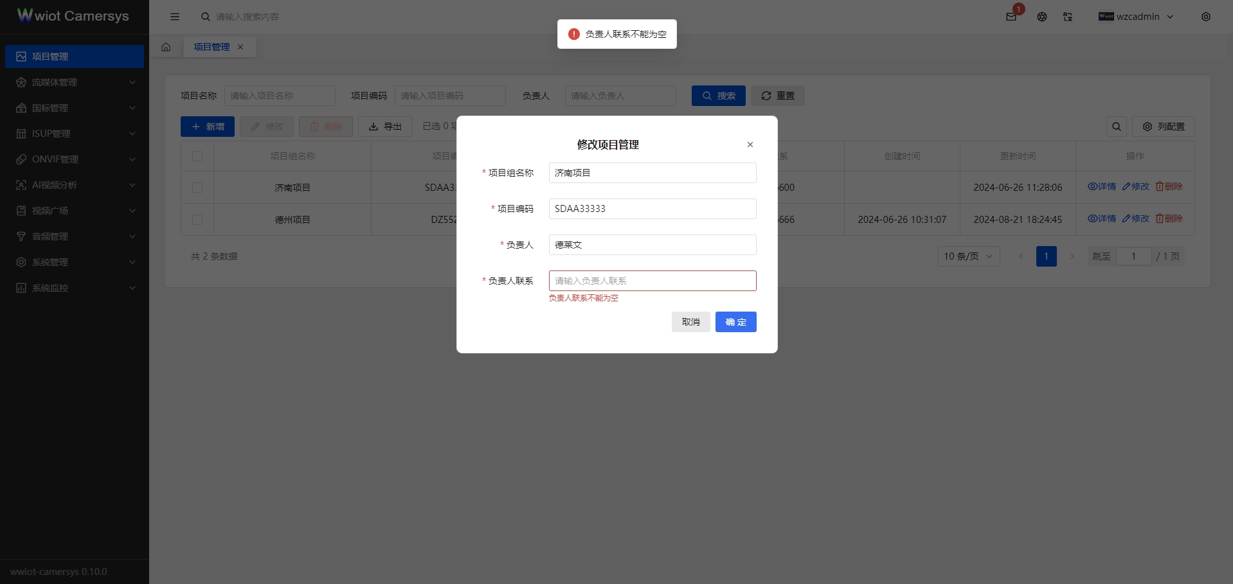This screenshot has width=1233, height=584.
Task: Click the home icon breadcrumb
Action: [x=166, y=47]
